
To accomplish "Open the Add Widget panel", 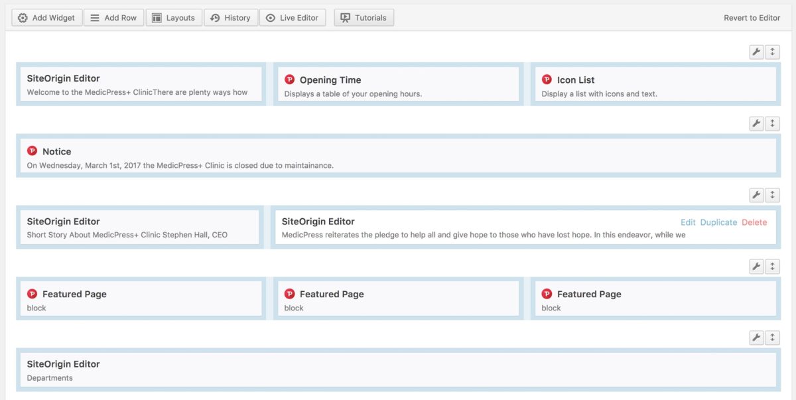I will (x=46, y=17).
